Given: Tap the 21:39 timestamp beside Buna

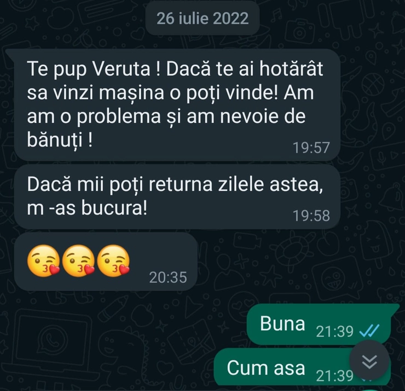Looking at the screenshot, I should pos(335,331).
